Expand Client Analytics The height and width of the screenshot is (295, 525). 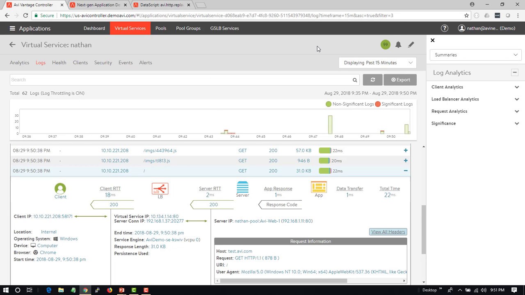coord(517,87)
